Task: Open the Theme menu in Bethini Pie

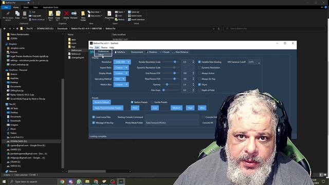Action: coord(104,48)
